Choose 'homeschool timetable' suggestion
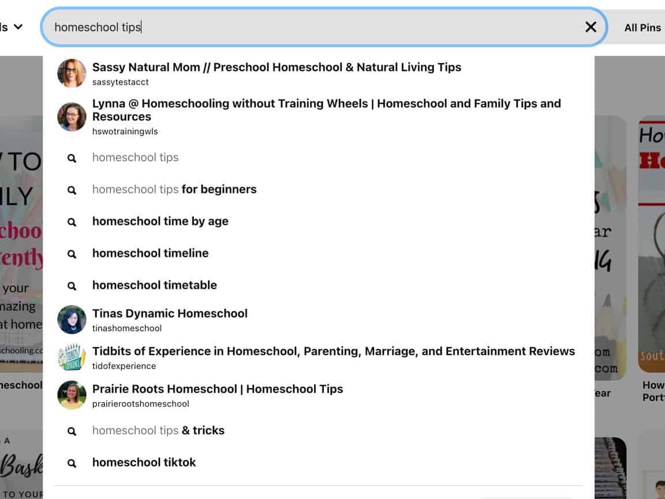Screen dimensions: 665x499 point(154,285)
